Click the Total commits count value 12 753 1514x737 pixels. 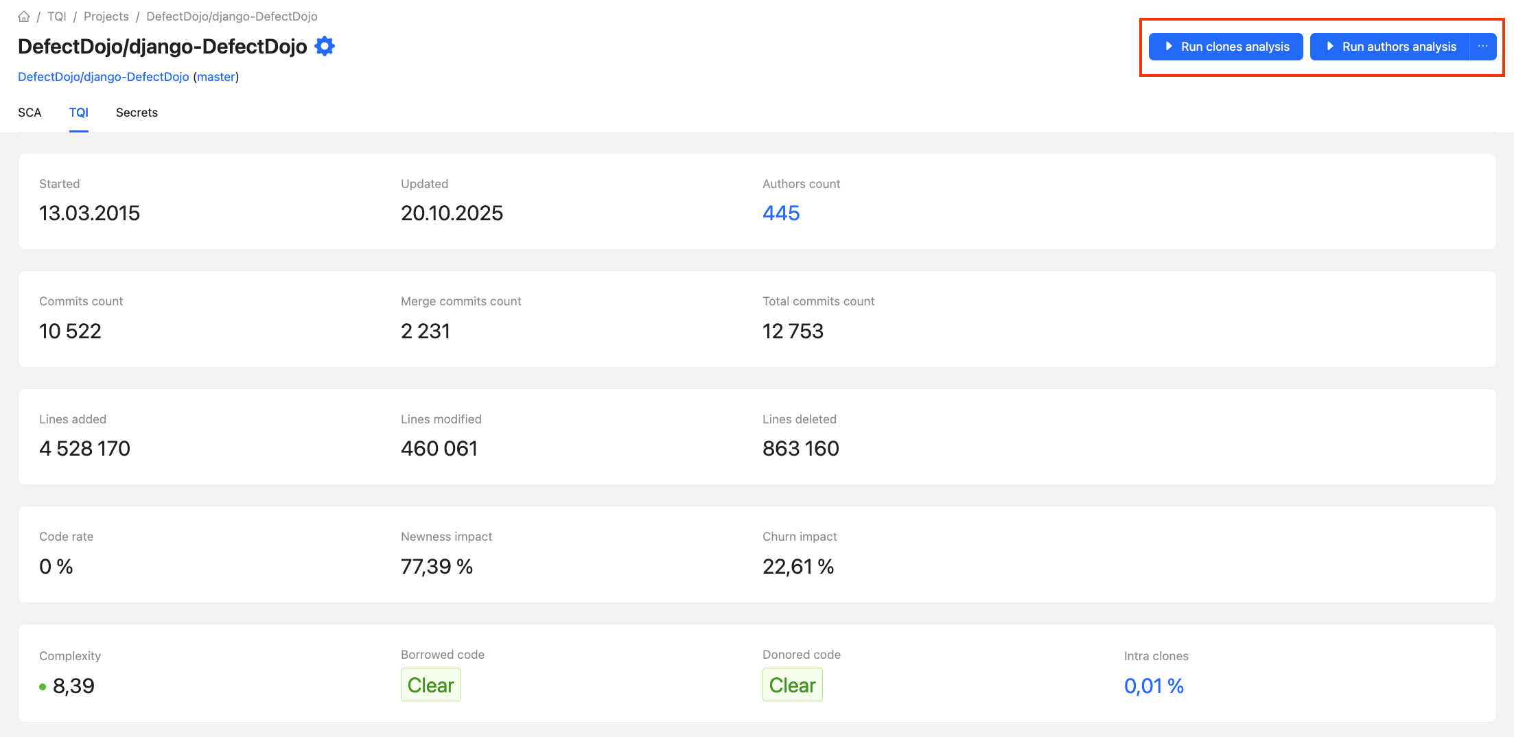[793, 331]
